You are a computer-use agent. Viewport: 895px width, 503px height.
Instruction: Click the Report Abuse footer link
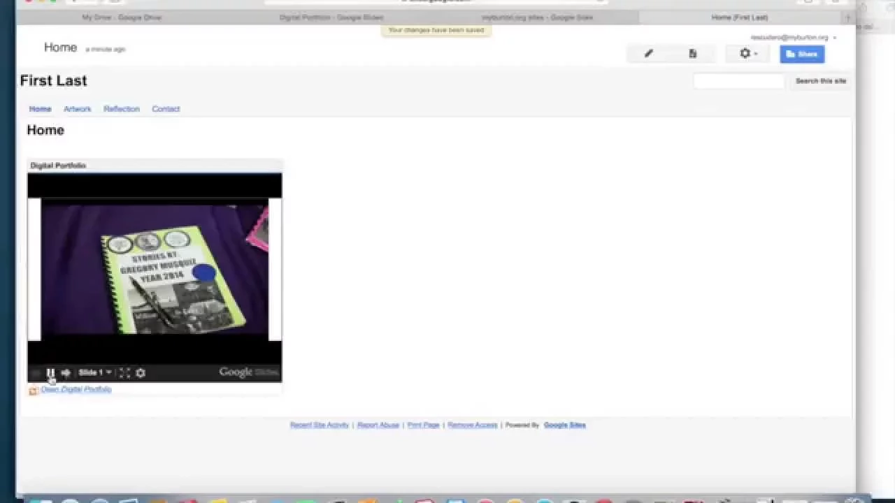(378, 425)
